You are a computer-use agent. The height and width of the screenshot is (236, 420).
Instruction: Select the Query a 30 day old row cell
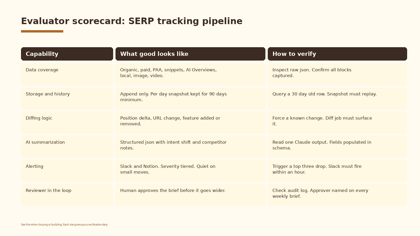pos(337,98)
